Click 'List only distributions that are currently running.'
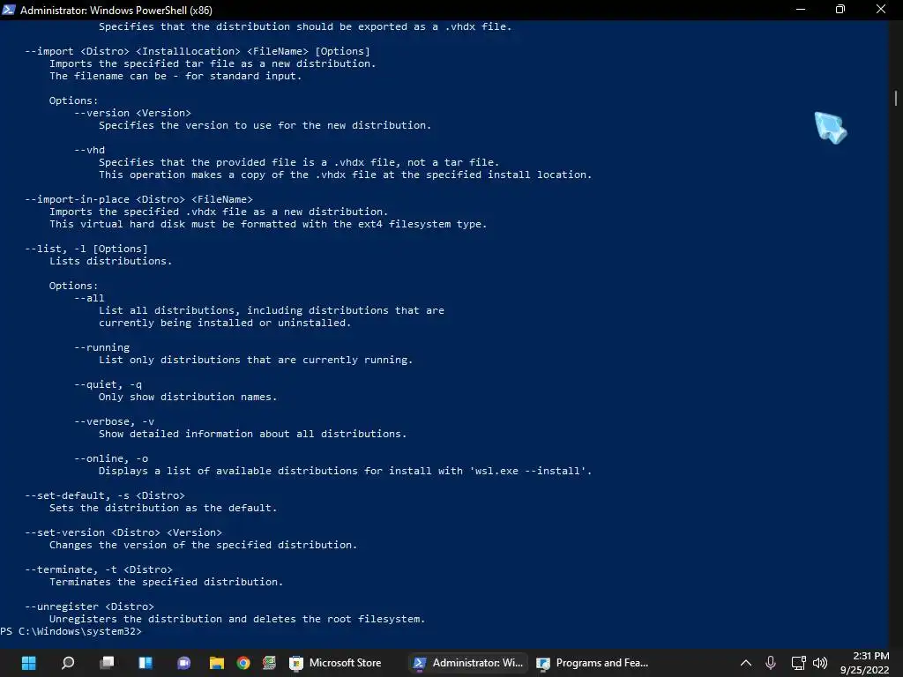903x677 pixels. (x=256, y=360)
